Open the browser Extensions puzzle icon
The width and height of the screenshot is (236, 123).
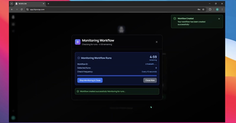point(210,9)
